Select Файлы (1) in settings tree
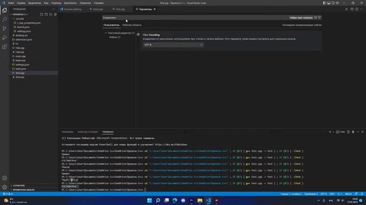Viewport: 366px width, 205px height. pos(115,37)
